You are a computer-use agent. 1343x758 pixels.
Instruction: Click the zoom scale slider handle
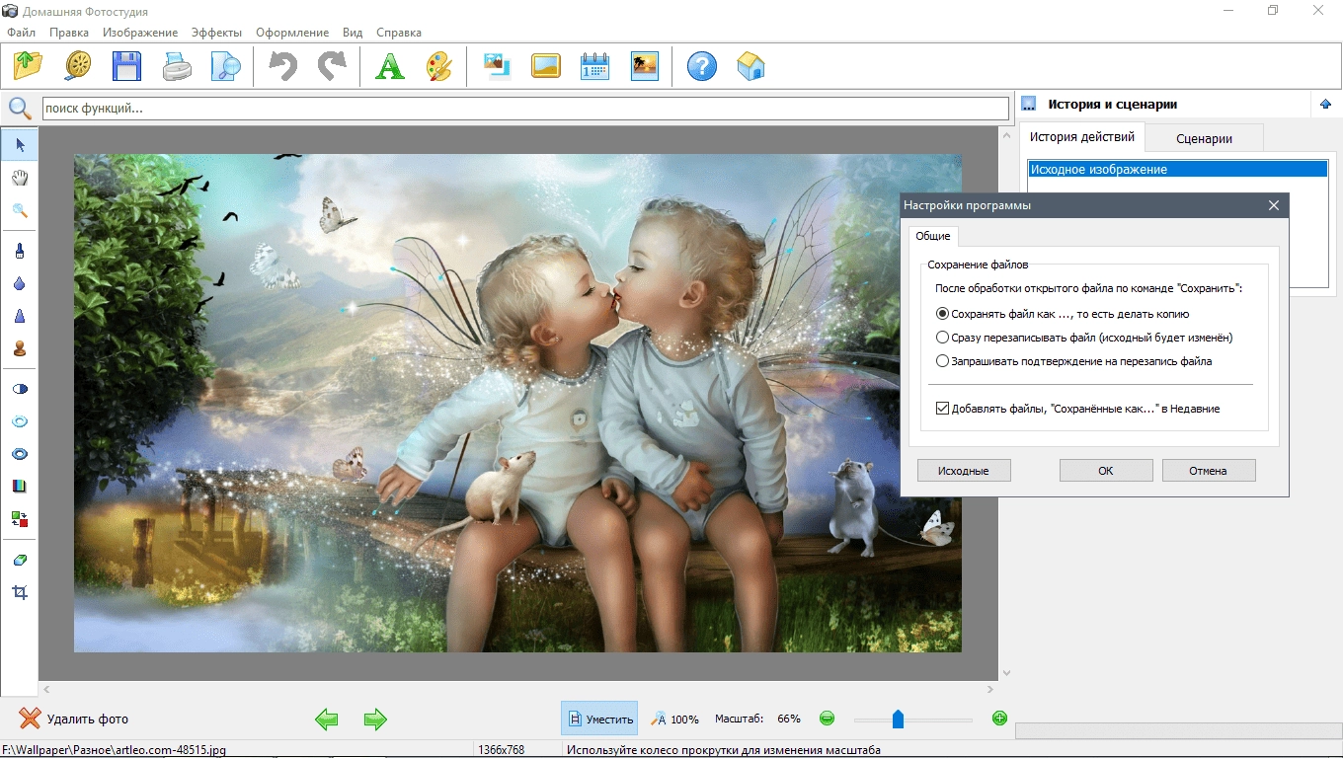click(898, 720)
